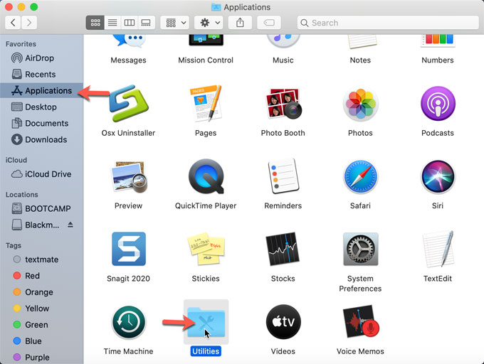Open the Osx Uninstaller app icon

(x=128, y=105)
